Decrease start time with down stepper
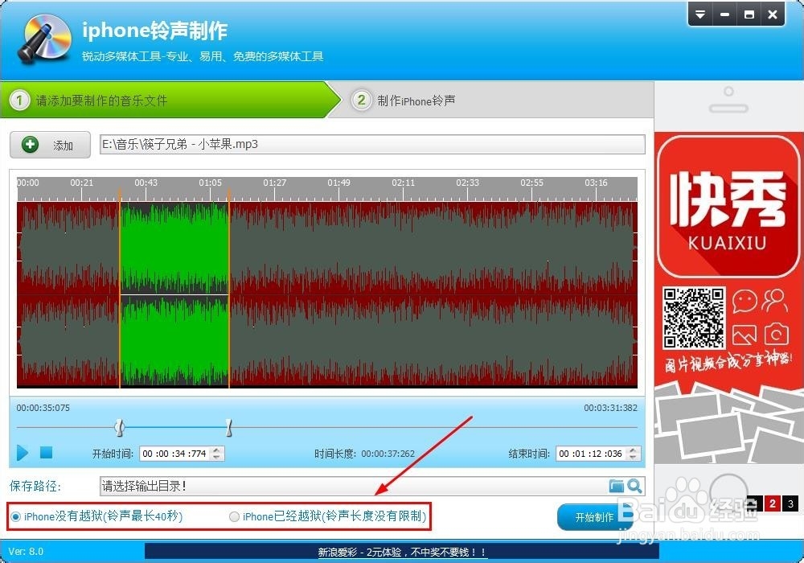 point(217,457)
